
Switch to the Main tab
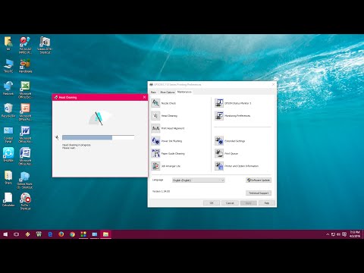(153, 93)
